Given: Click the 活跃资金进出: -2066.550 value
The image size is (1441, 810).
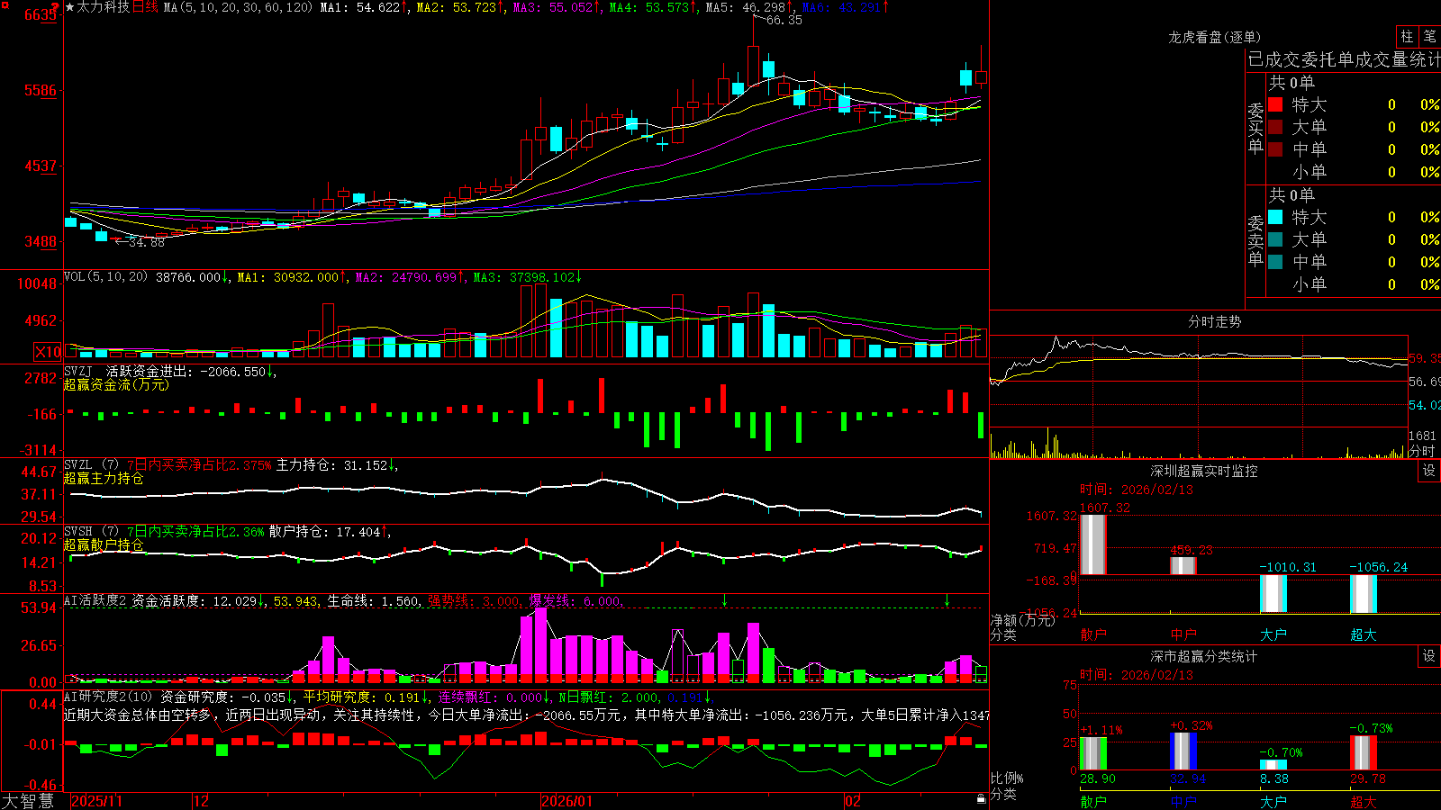Looking at the screenshot, I should (x=186, y=371).
